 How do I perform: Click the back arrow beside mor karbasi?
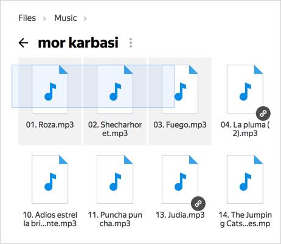(23, 43)
